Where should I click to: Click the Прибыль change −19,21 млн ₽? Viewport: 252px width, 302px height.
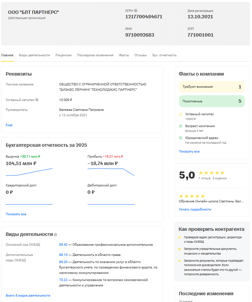[x=113, y=157]
